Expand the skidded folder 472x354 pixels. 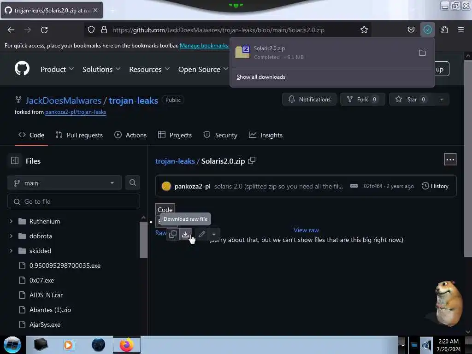11,251
